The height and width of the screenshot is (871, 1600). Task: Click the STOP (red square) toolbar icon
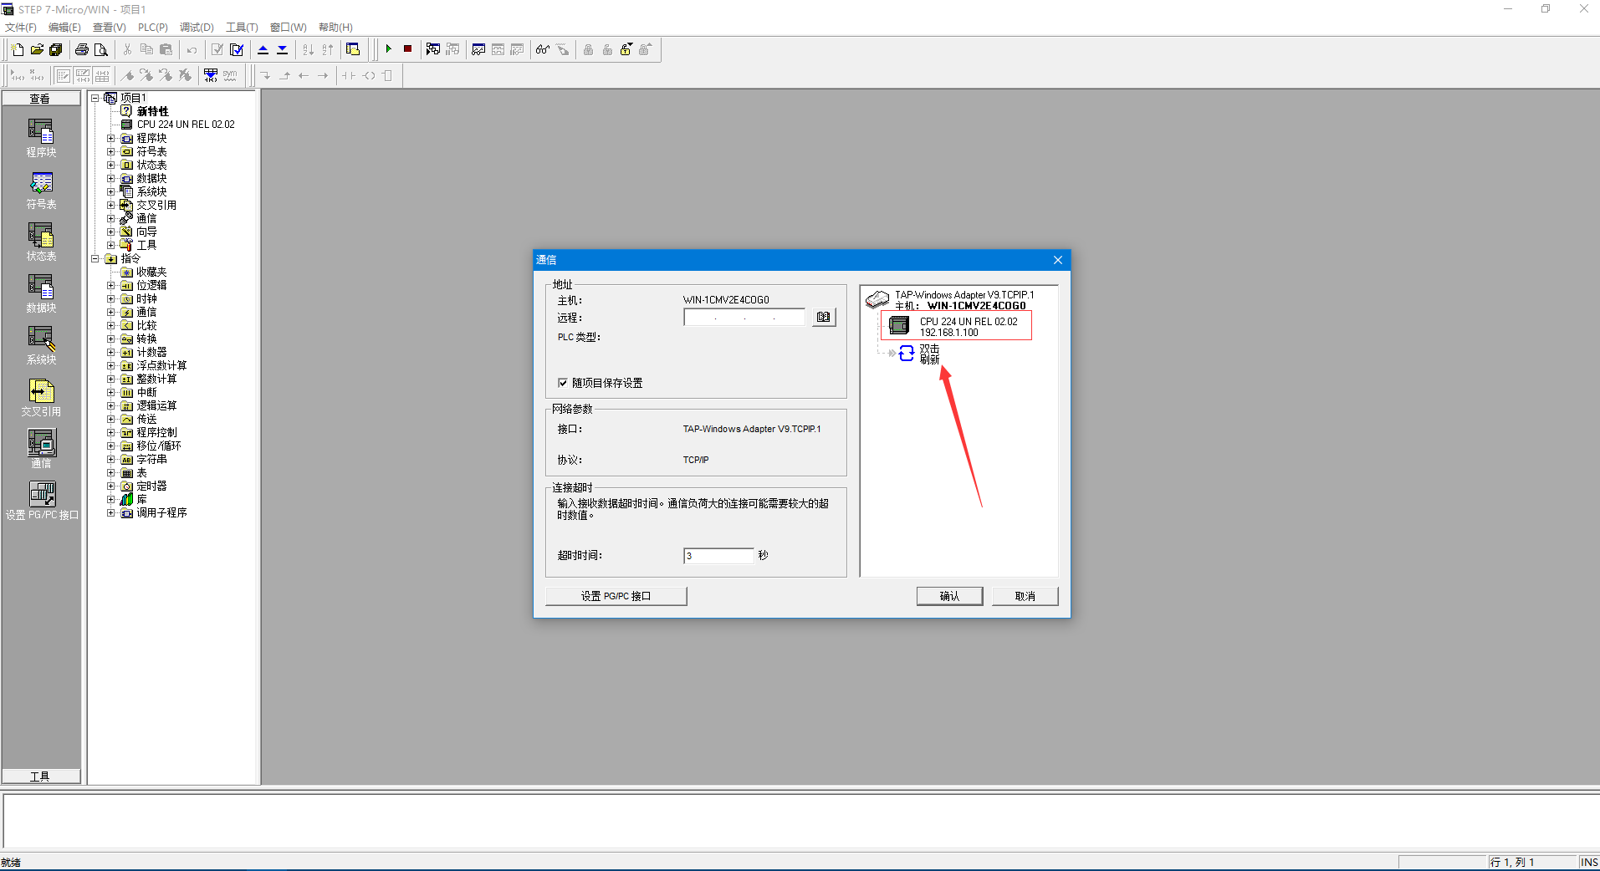(x=407, y=49)
